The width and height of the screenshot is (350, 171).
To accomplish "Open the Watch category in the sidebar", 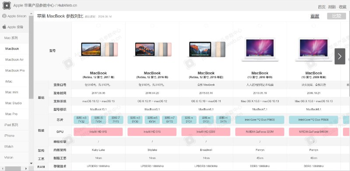I will click(x=14, y=147).
